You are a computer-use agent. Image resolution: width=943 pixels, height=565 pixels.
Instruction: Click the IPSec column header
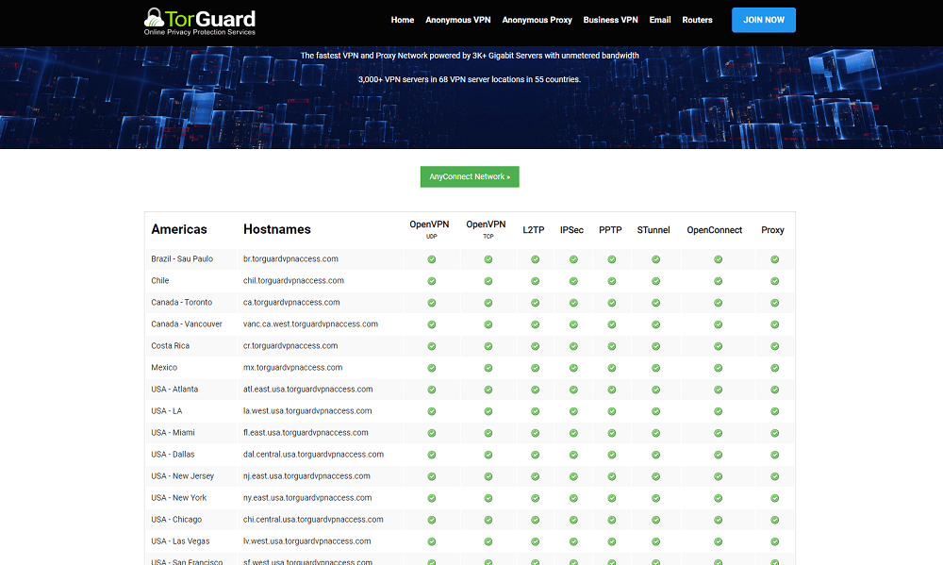coord(571,230)
